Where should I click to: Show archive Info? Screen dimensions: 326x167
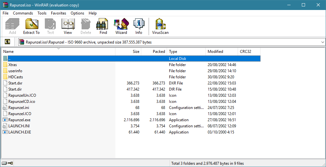(x=139, y=24)
